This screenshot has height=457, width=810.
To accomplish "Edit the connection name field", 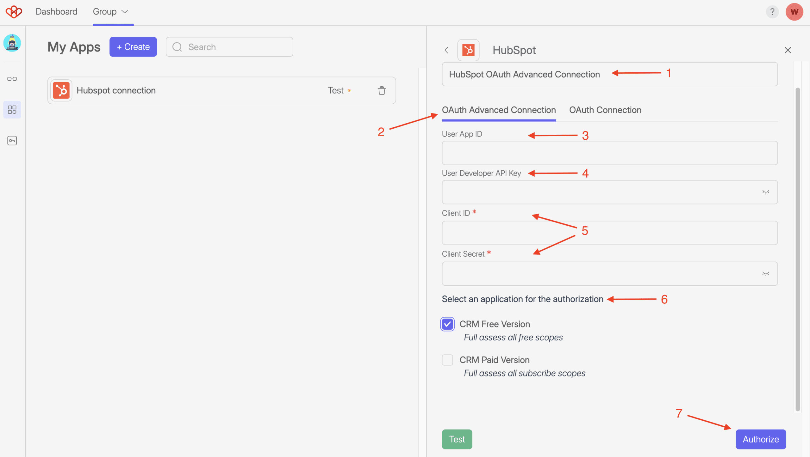I will [609, 74].
